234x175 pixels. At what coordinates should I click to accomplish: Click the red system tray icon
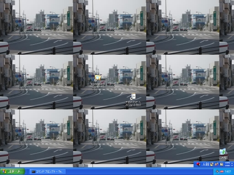222,172
